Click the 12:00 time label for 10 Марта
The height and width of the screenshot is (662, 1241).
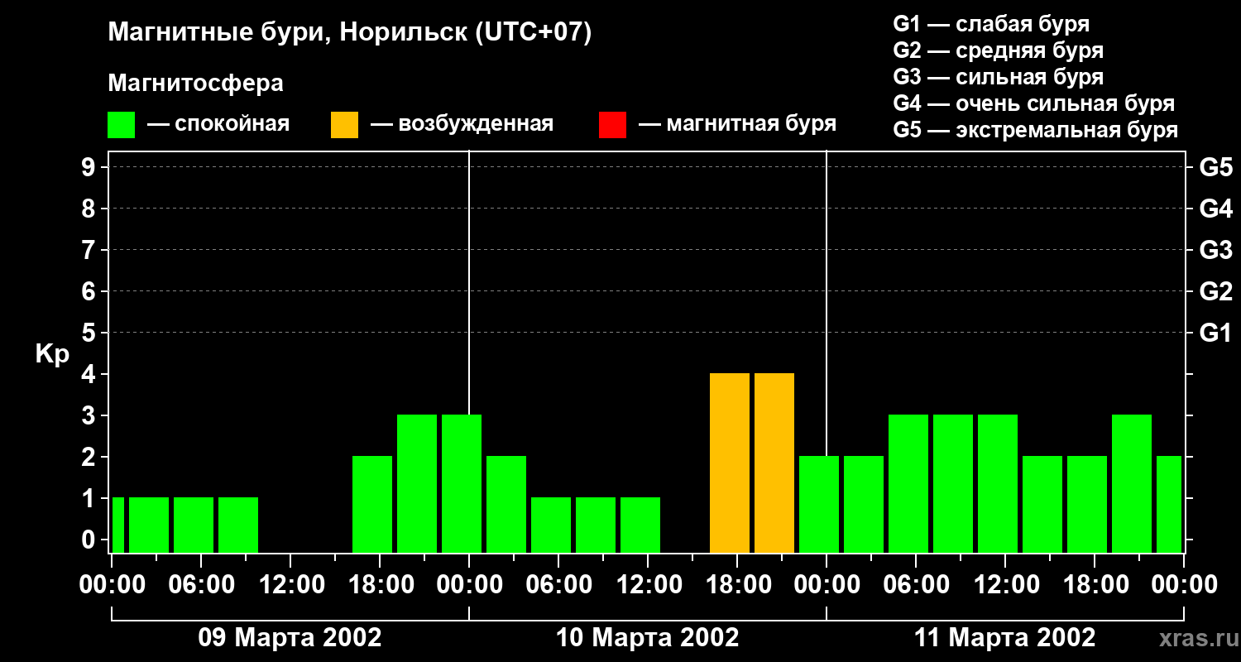648,585
